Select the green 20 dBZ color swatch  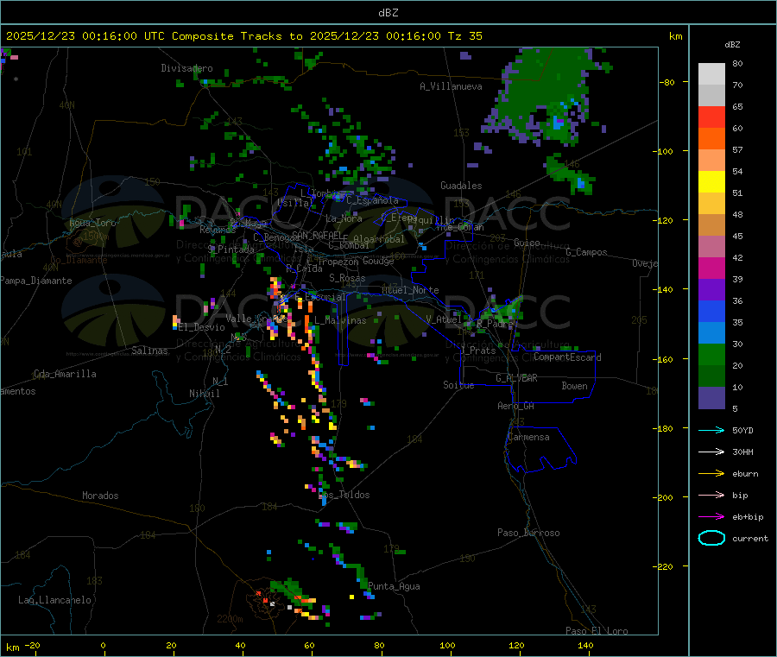(x=711, y=354)
